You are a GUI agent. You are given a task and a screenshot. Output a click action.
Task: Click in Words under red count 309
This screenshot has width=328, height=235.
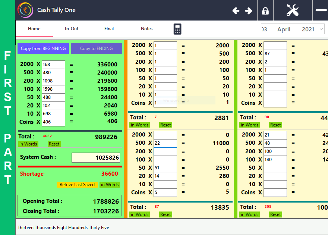tap(249, 214)
